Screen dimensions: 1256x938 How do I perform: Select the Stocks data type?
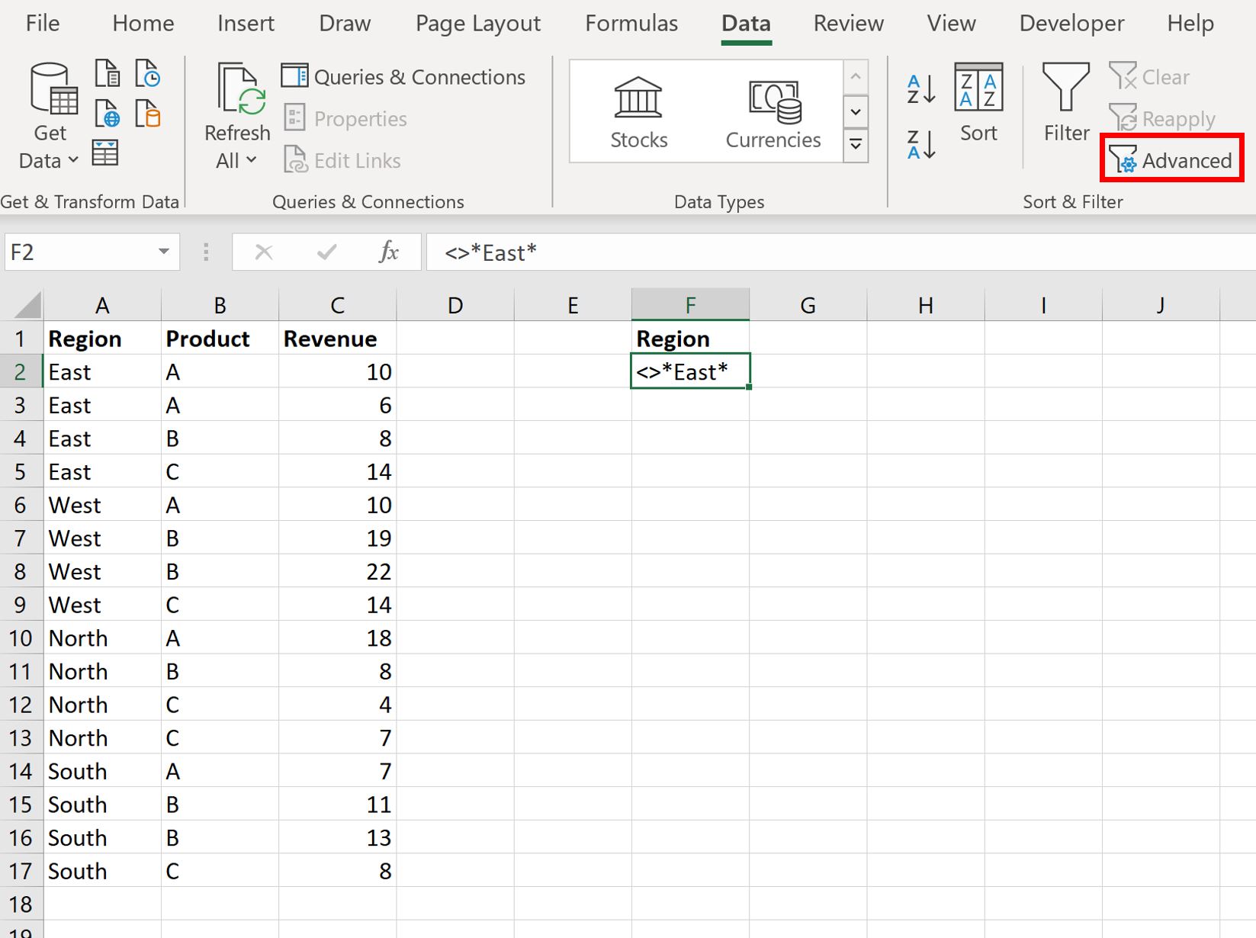[638, 109]
